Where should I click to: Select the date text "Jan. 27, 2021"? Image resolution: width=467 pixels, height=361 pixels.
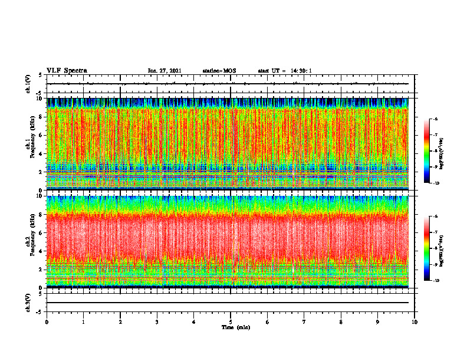tap(165, 71)
